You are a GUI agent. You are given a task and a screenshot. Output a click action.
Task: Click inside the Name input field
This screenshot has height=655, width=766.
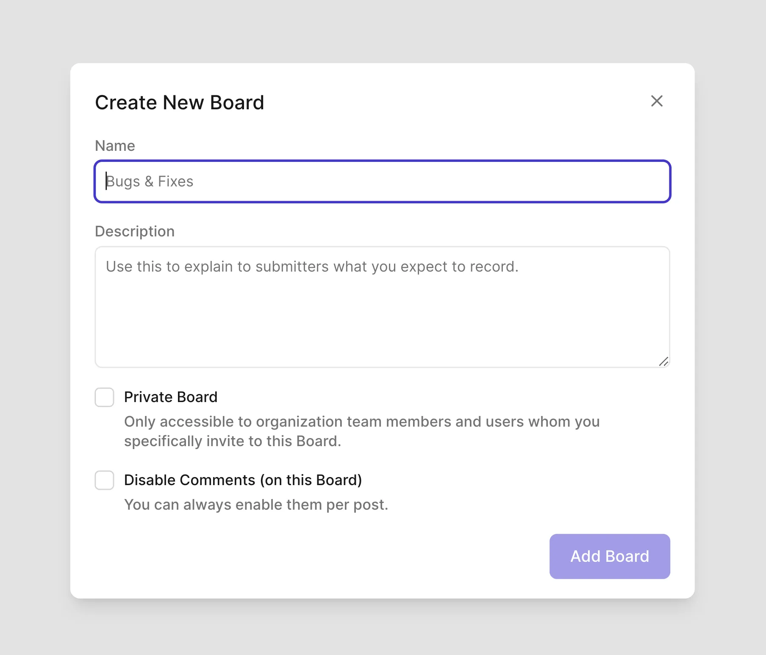coord(381,181)
